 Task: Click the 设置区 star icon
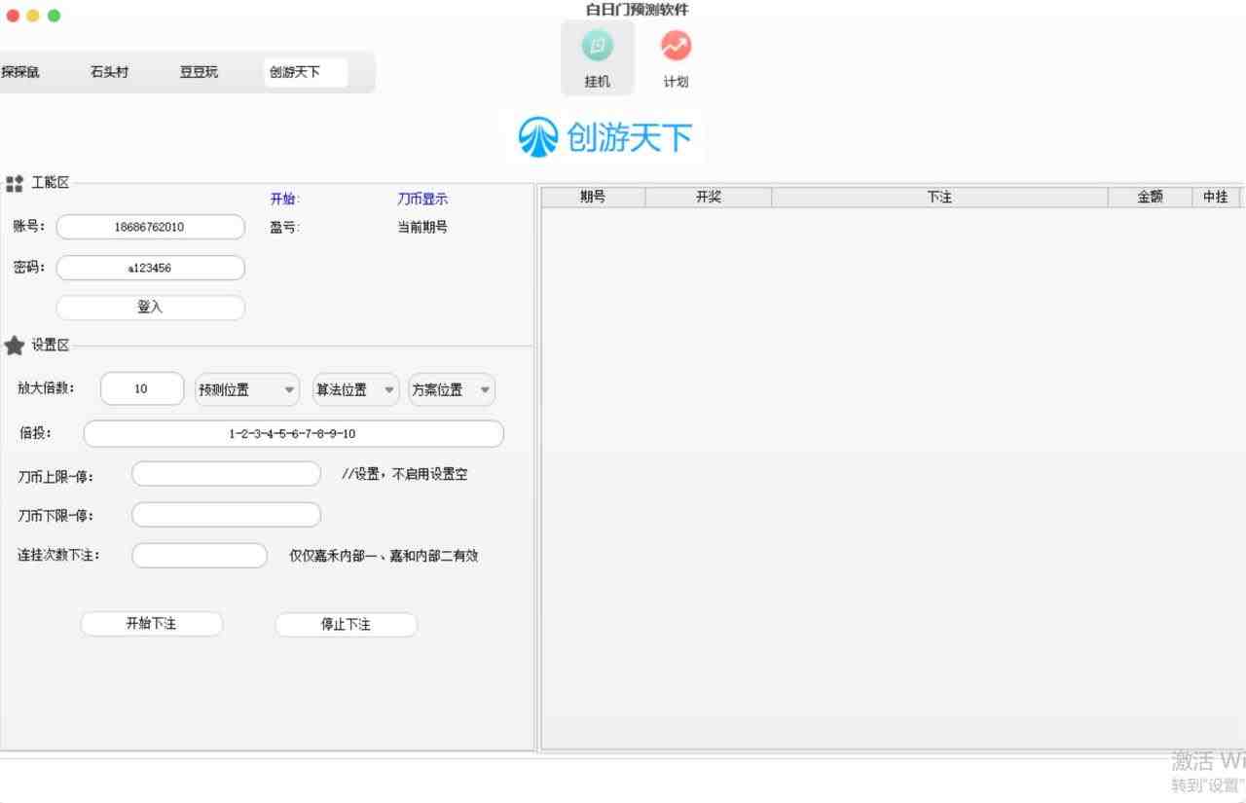15,345
